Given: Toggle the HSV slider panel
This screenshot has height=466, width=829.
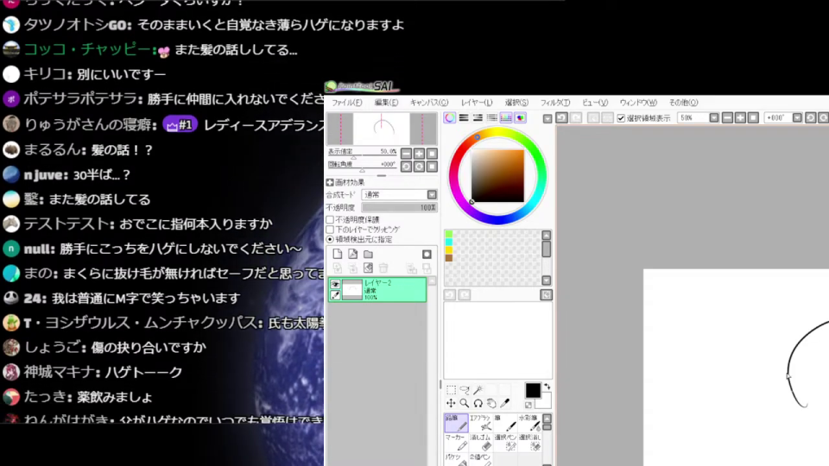Looking at the screenshot, I should pos(478,118).
